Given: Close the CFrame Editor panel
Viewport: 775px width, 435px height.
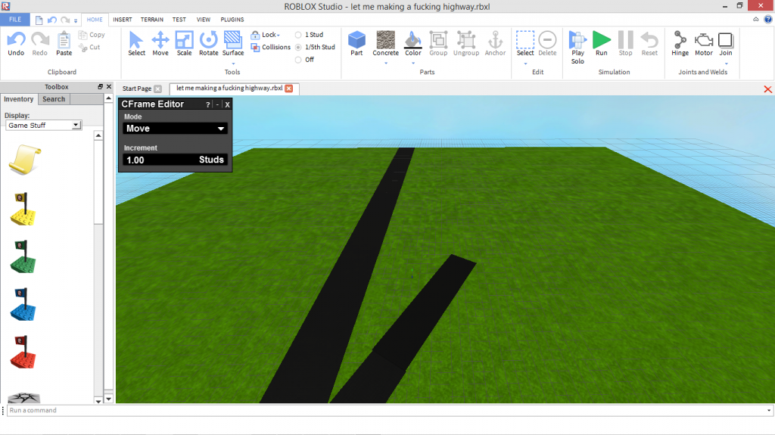Looking at the screenshot, I should click(227, 104).
